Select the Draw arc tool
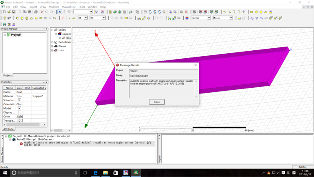This screenshot has height=177, width=314. click(234, 12)
